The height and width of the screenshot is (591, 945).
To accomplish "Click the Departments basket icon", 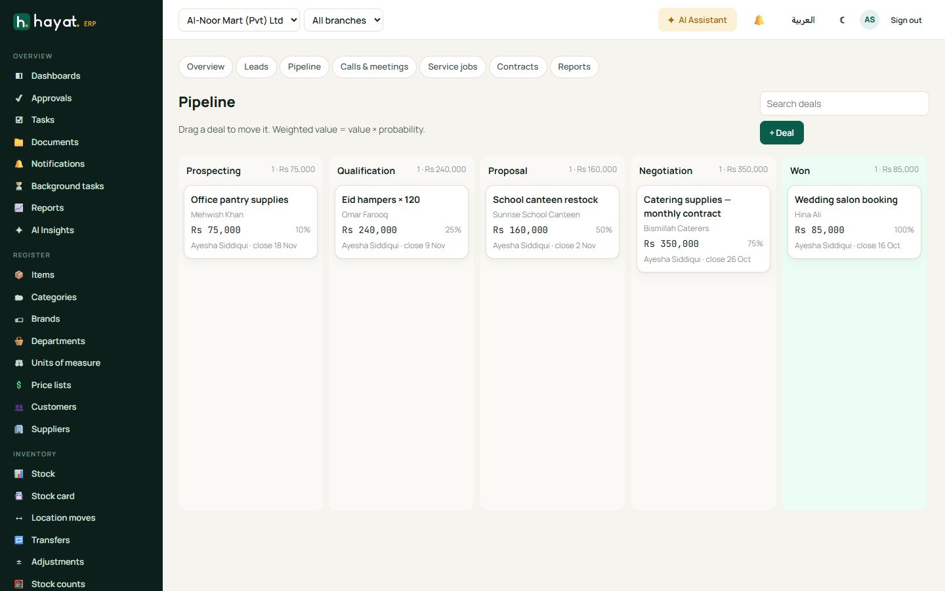I will coord(19,341).
